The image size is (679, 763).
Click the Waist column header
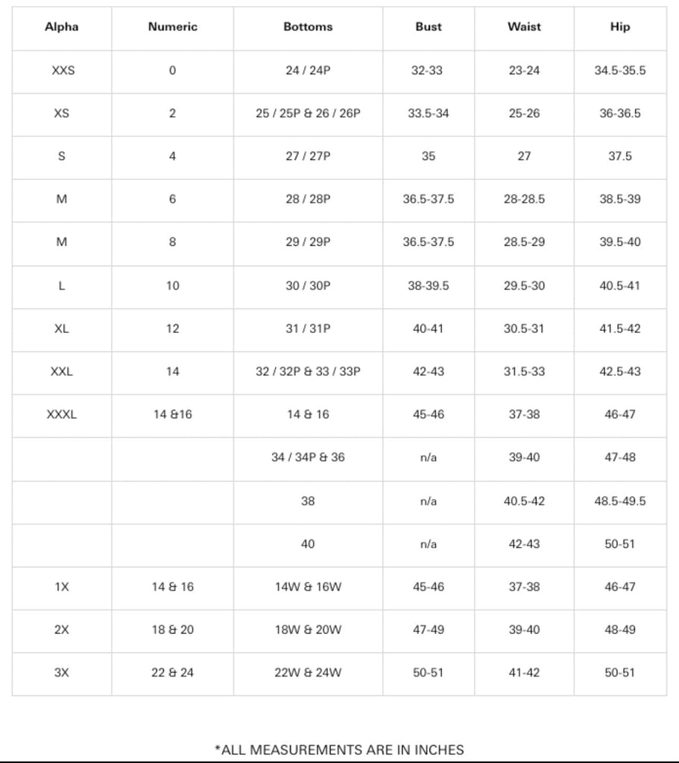[524, 27]
